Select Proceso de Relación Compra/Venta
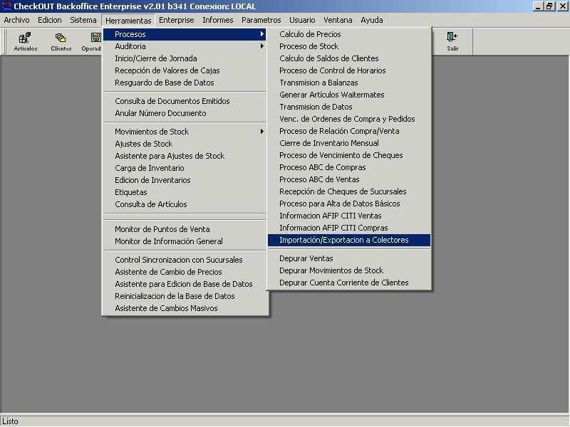The height and width of the screenshot is (427, 570). [349, 131]
